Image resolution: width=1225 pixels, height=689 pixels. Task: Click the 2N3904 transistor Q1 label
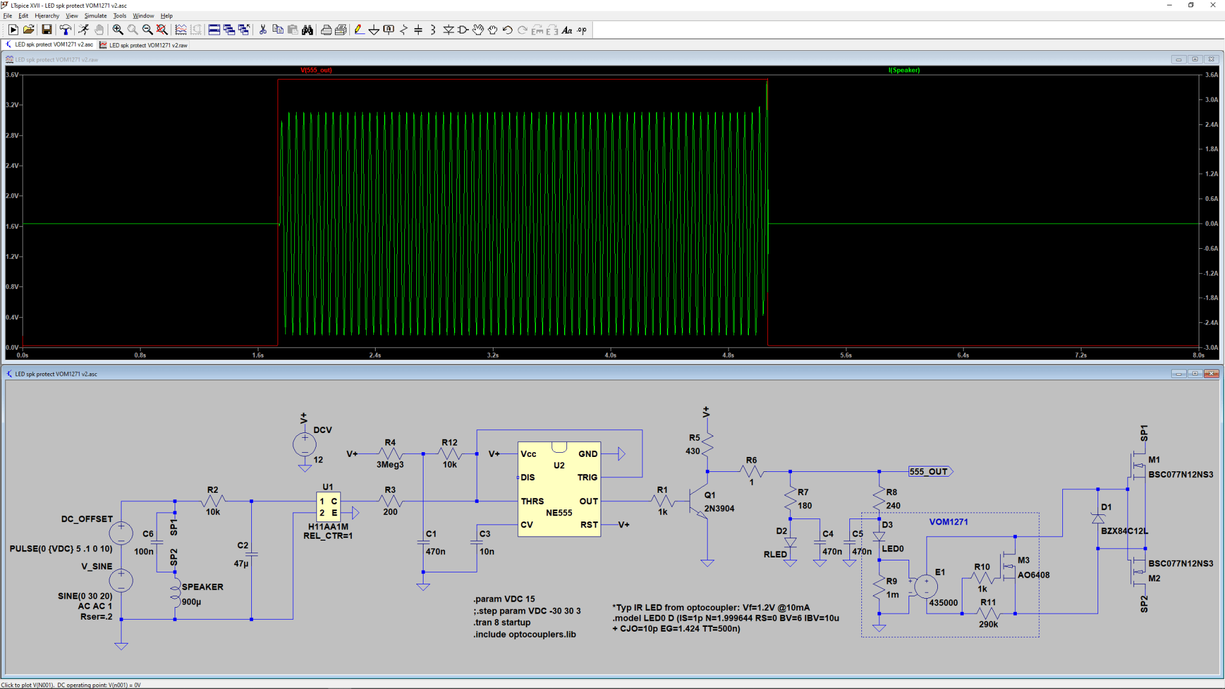coord(719,508)
